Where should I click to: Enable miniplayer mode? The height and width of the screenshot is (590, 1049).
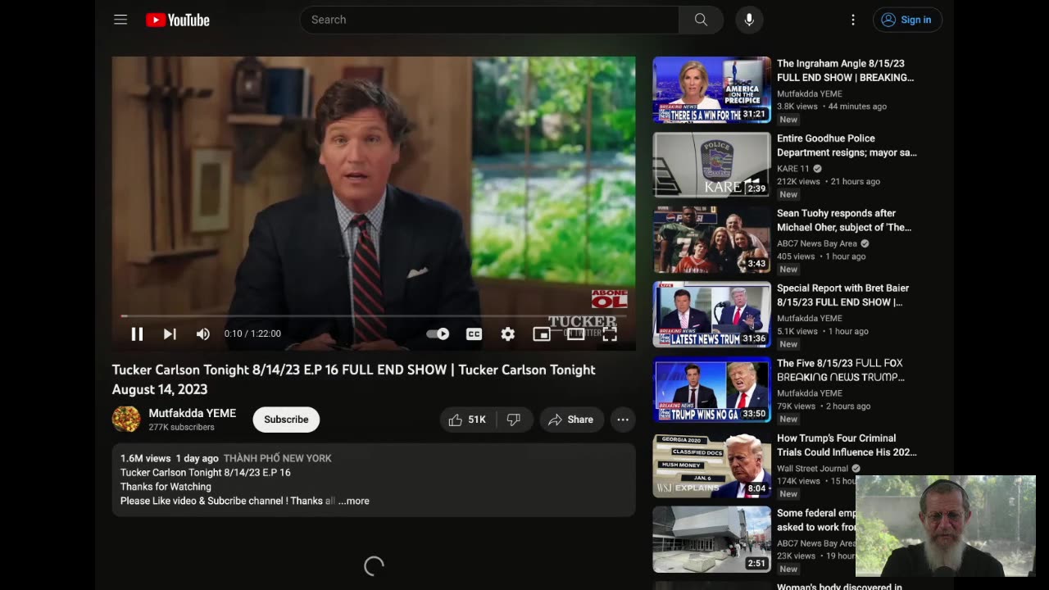(542, 334)
